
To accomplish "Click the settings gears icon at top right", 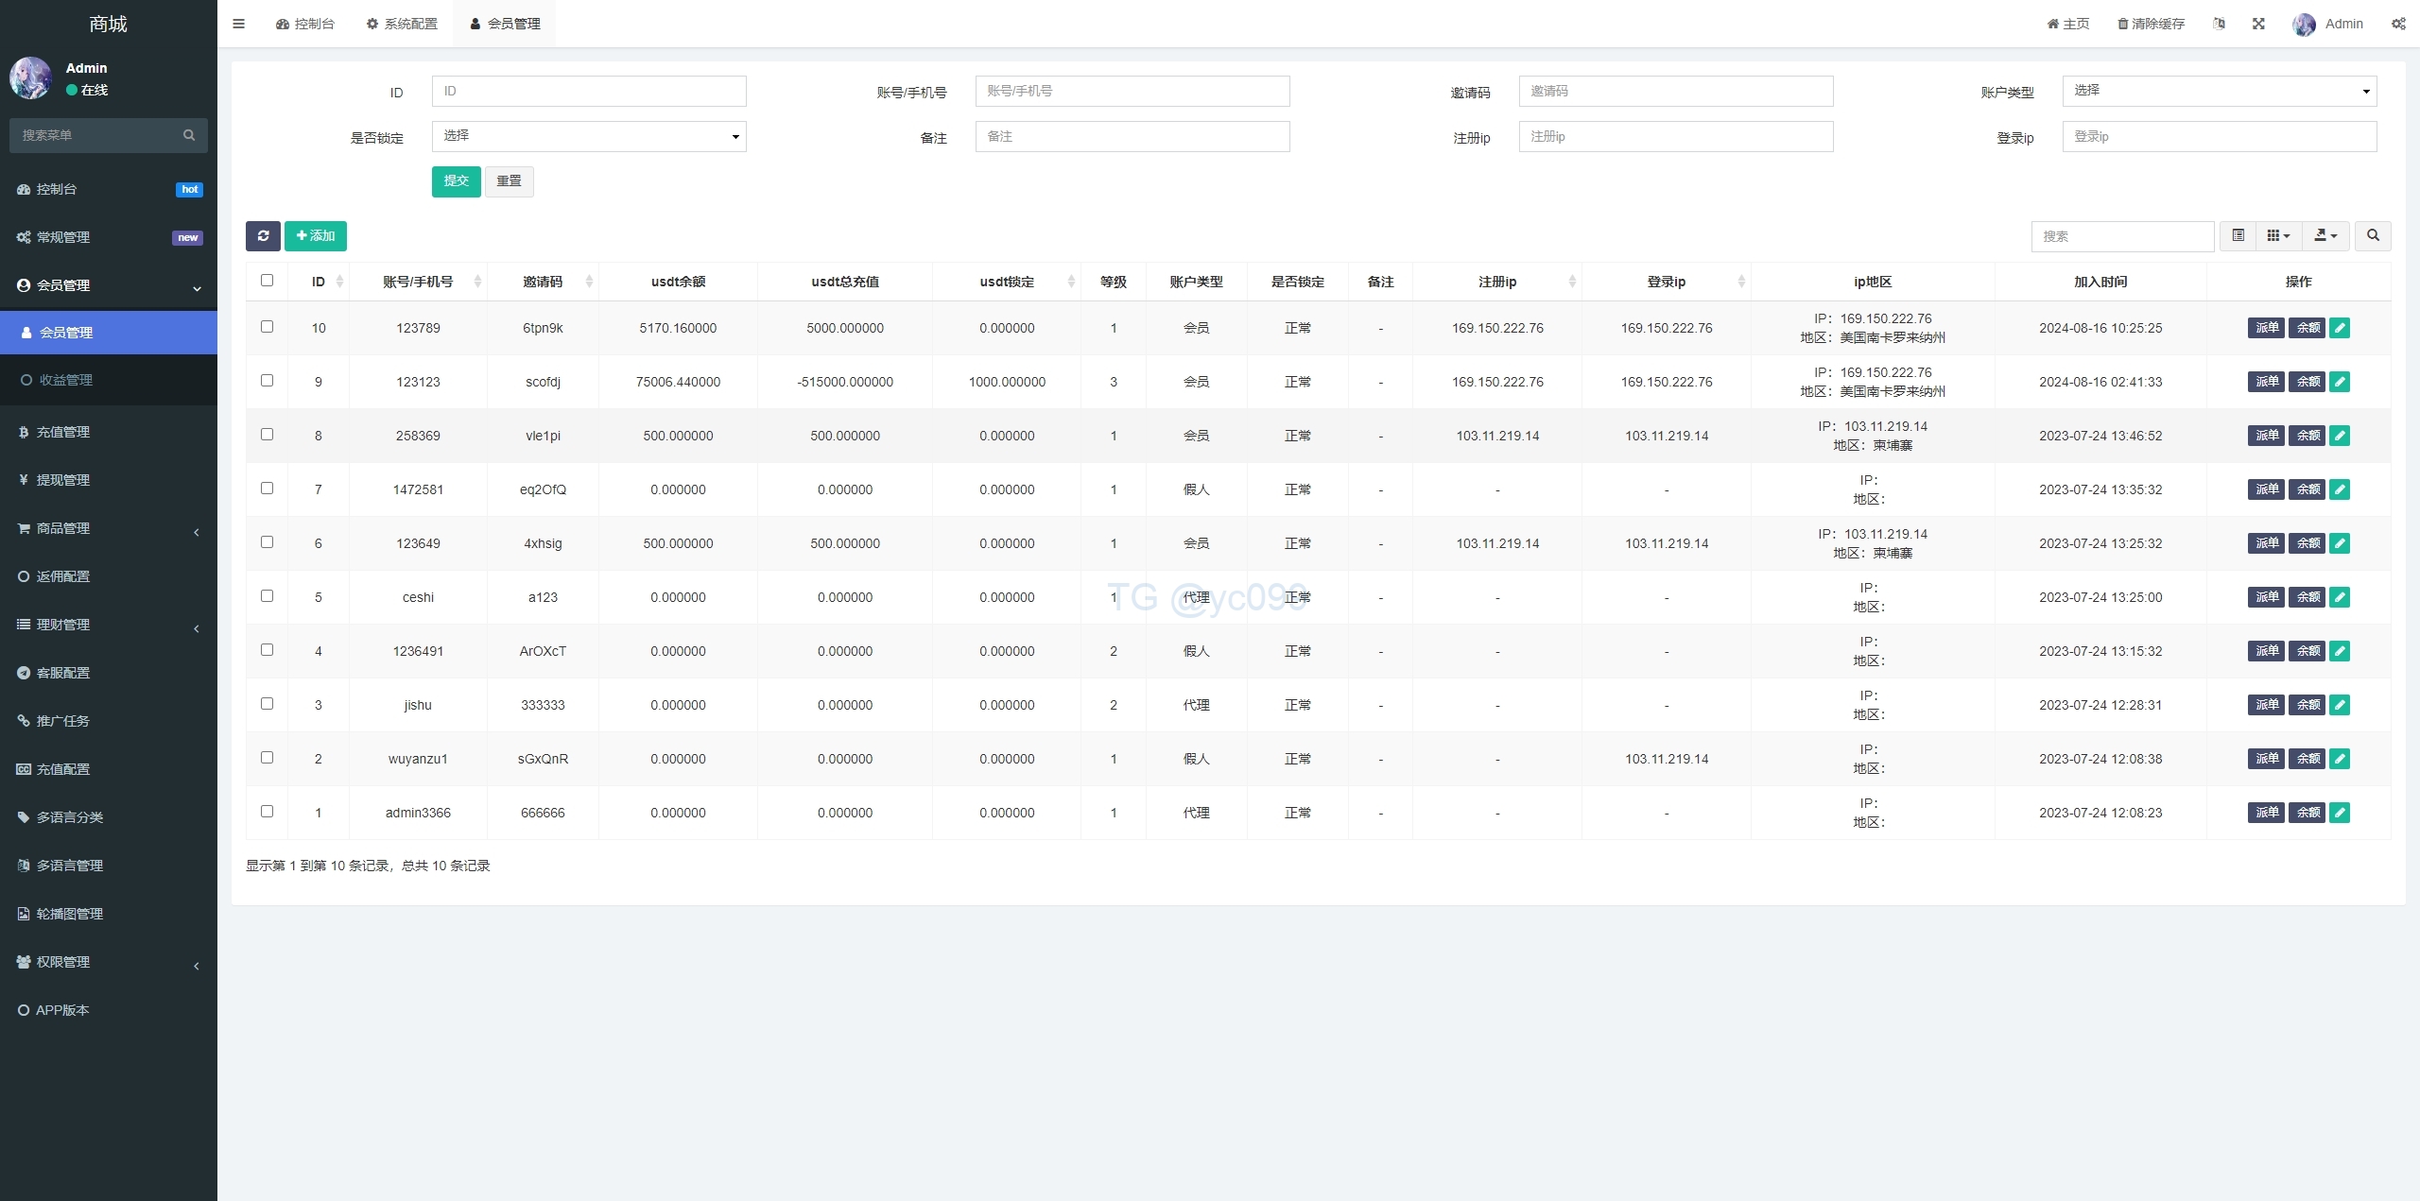I will tap(2398, 24).
